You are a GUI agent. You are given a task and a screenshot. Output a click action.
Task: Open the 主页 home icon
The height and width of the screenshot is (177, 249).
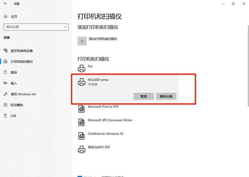pyautogui.click(x=6, y=16)
